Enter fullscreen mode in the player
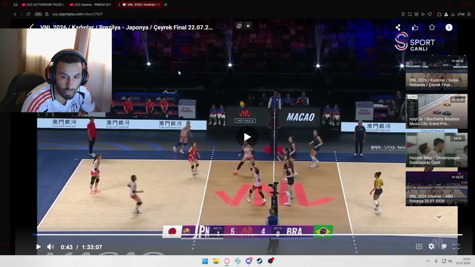The image size is (475, 267). coord(456,247)
